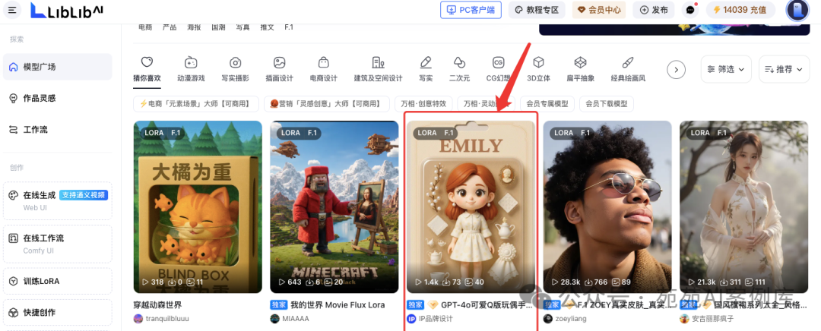
Task: Filter by the 会员专属模型 tag
Action: tap(547, 103)
